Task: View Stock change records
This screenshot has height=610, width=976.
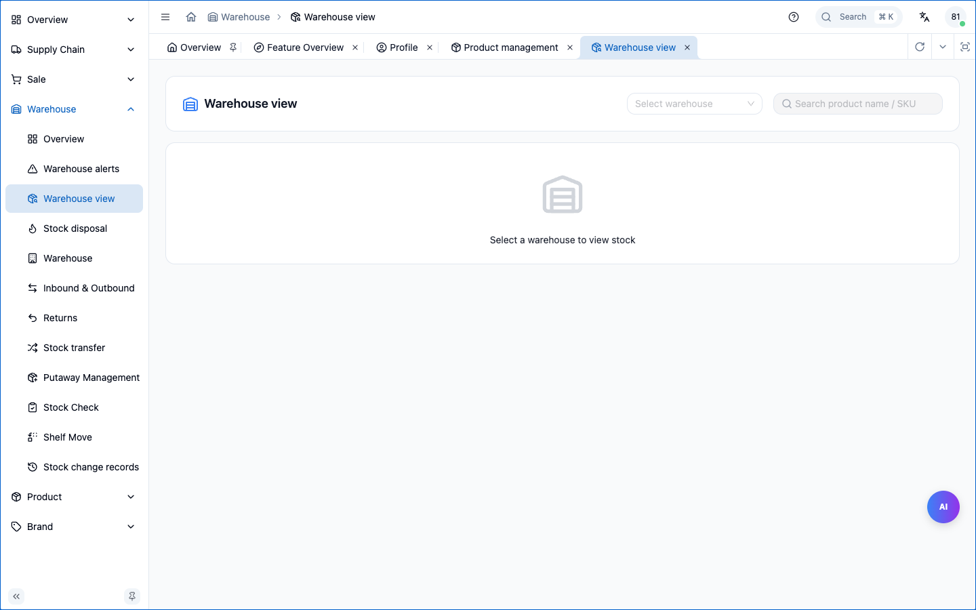Action: click(x=75, y=467)
